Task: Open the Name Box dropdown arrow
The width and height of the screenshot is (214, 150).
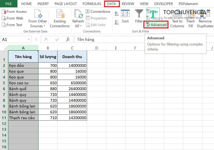Action: pos(35,39)
